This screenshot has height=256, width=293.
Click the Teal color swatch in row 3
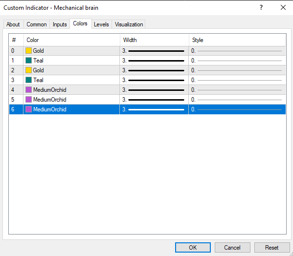(x=28, y=80)
